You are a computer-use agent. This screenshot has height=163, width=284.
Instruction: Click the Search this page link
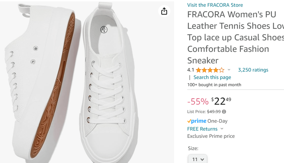click(x=212, y=77)
